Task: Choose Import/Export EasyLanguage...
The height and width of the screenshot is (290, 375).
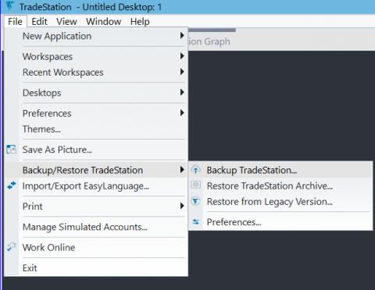Action: coord(96,186)
